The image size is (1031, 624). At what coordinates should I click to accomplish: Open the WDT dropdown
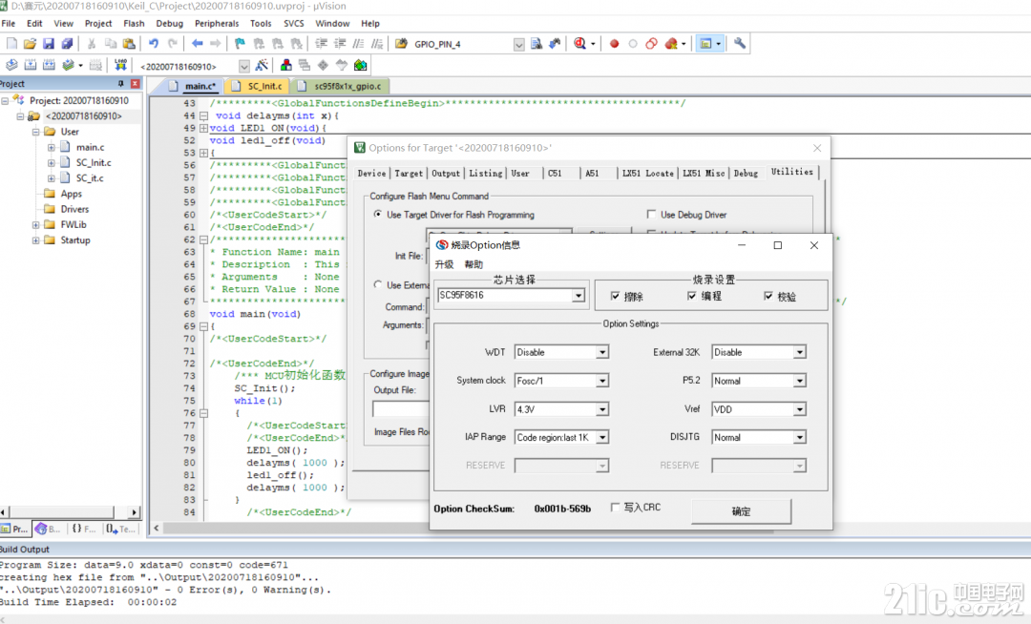tap(602, 353)
